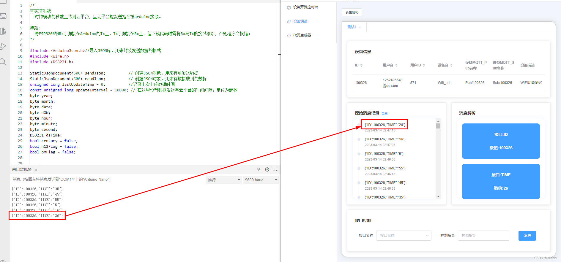Open the Boards Manager sidebar icon
The width and height of the screenshot is (561, 262).
click(3, 16)
